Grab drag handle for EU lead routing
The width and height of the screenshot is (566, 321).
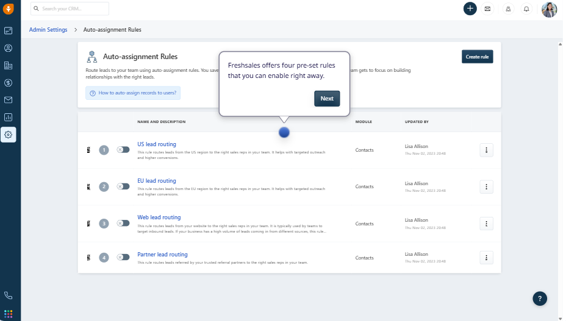[x=88, y=186]
